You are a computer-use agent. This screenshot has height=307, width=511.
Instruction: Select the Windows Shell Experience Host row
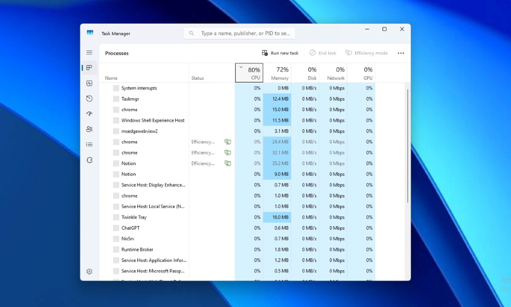pos(237,120)
